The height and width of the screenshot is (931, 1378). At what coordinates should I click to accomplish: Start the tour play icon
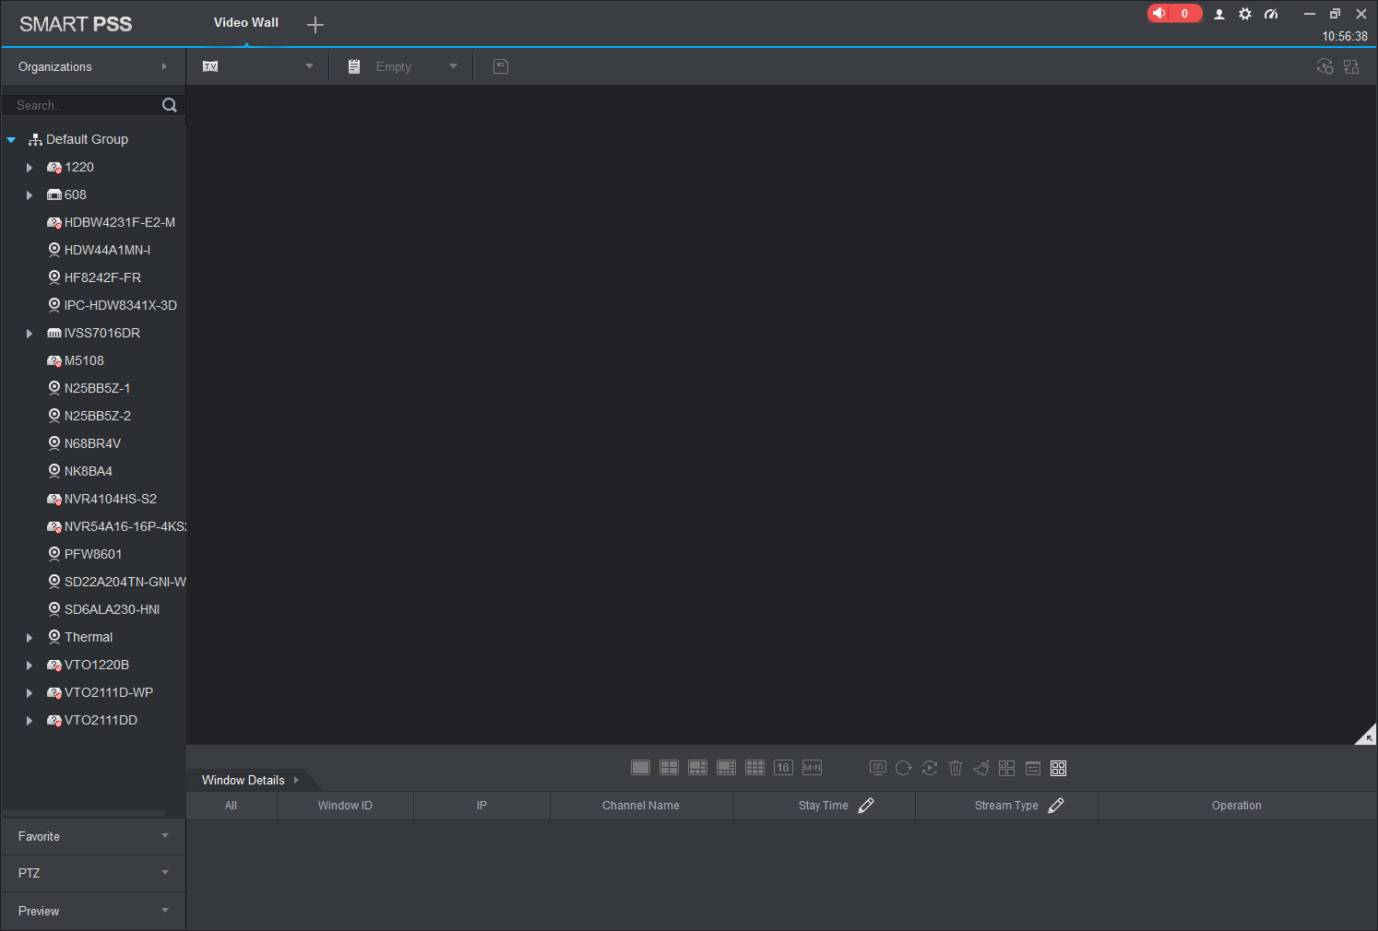pyautogui.click(x=930, y=768)
